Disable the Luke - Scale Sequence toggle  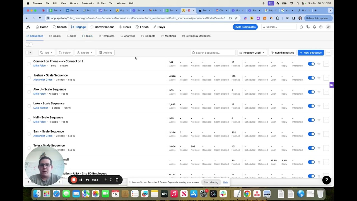pyautogui.click(x=311, y=106)
